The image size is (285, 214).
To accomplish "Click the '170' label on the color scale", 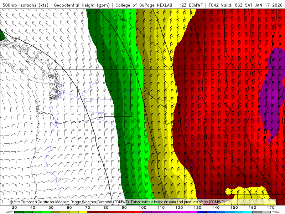I will coord(271,208).
